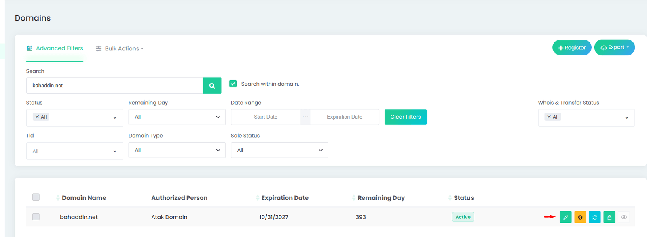The width and height of the screenshot is (647, 237).
Task: Expand the Export dropdown button
Action: pos(615,48)
